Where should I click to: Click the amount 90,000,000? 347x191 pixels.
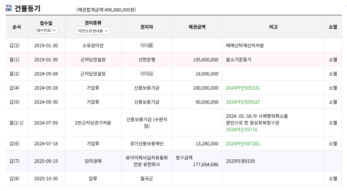pyautogui.click(x=207, y=102)
